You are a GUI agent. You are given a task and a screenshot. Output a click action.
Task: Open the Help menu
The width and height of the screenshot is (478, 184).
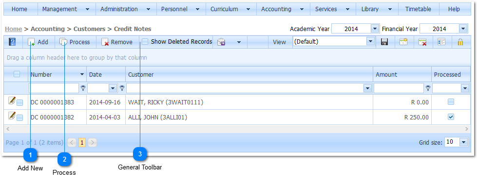[x=454, y=9]
